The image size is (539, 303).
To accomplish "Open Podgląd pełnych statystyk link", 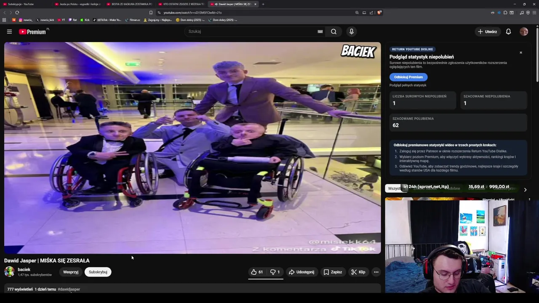I will [408, 85].
